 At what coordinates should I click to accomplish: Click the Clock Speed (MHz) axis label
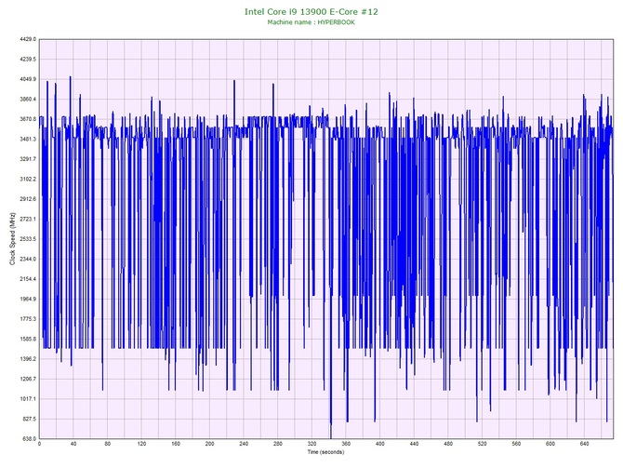[x=12, y=238]
